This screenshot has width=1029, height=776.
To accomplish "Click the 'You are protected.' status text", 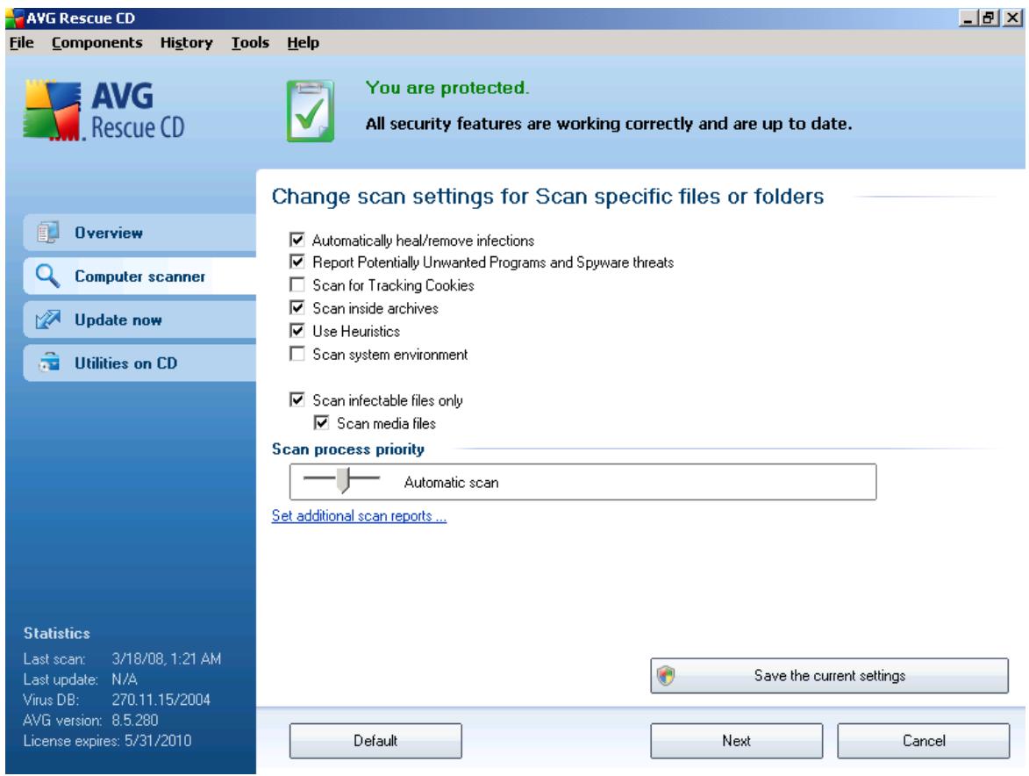I will click(447, 87).
